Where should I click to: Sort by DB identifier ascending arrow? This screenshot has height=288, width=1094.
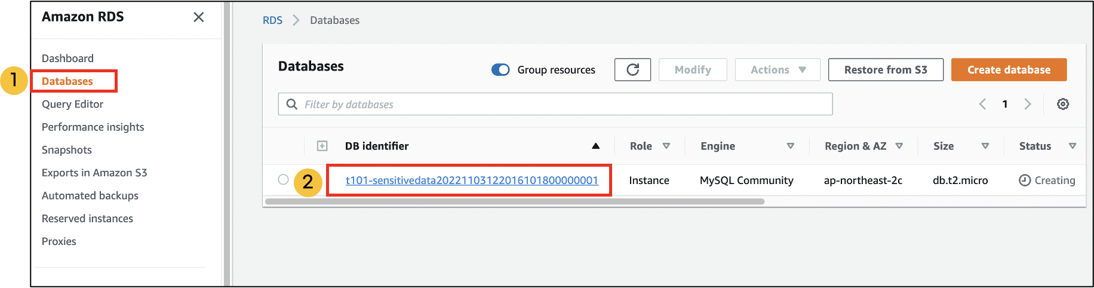coord(595,146)
